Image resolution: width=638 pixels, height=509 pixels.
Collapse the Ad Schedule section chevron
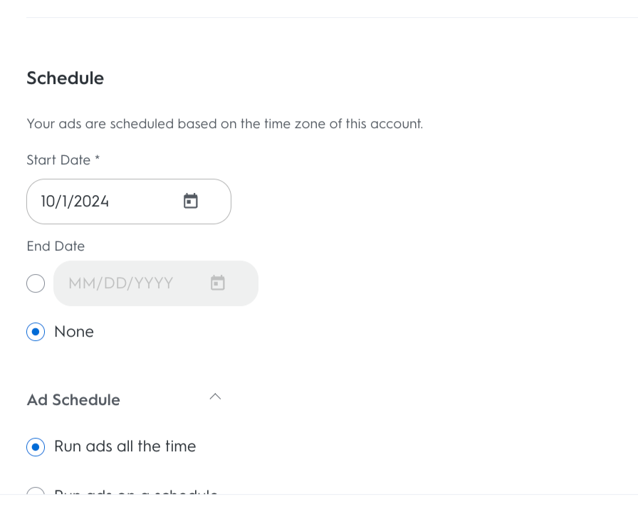click(215, 397)
